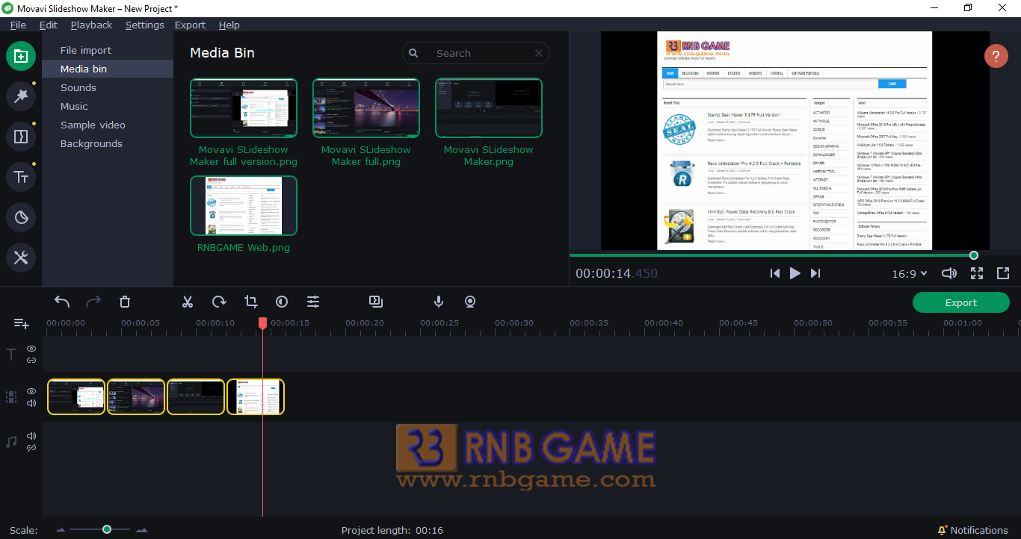1021x539 pixels.
Task: Open the 16:9 aspect ratio dropdown
Action: tap(910, 274)
